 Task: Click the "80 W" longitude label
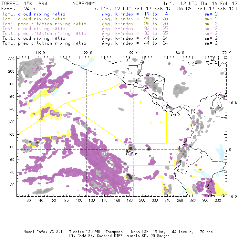tap(180, 53)
